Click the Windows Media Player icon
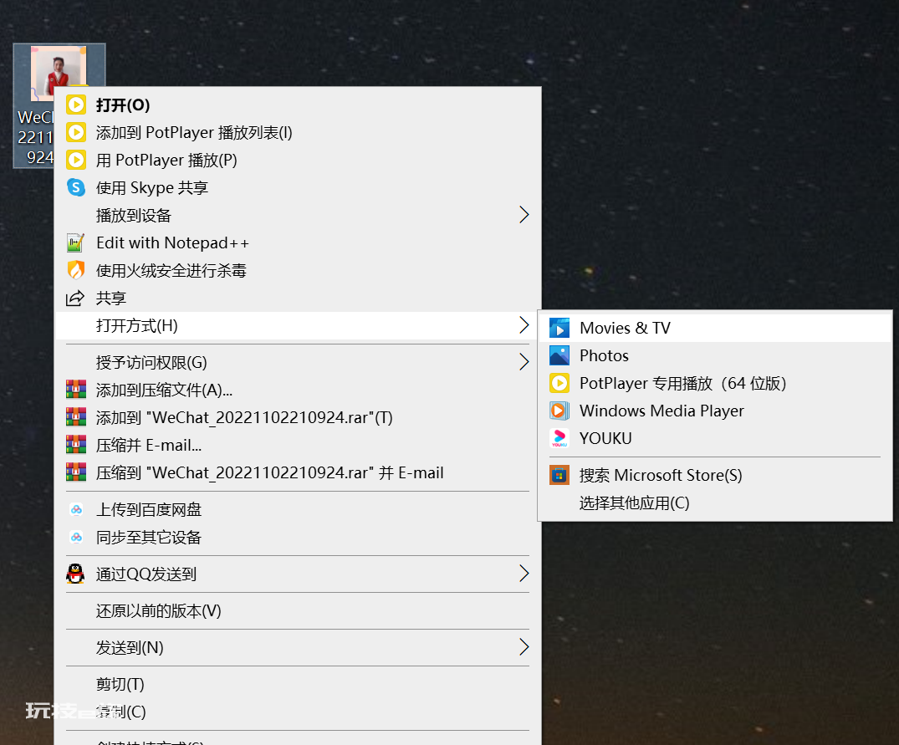This screenshot has height=745, width=899. 559,411
